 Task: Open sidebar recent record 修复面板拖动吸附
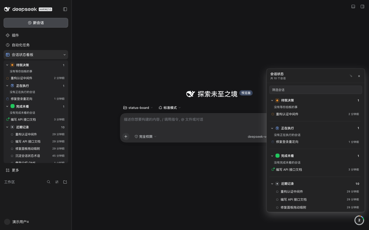point(36,148)
